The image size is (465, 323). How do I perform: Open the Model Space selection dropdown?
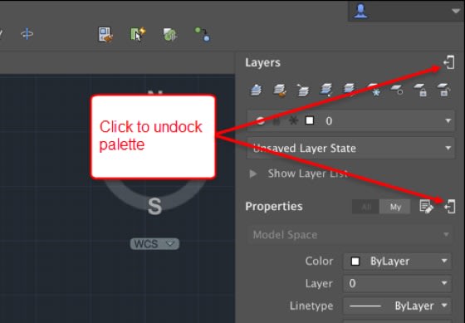pyautogui.click(x=350, y=234)
